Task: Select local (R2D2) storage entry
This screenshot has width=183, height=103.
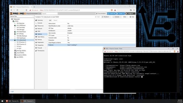Action: (x=21, y=53)
